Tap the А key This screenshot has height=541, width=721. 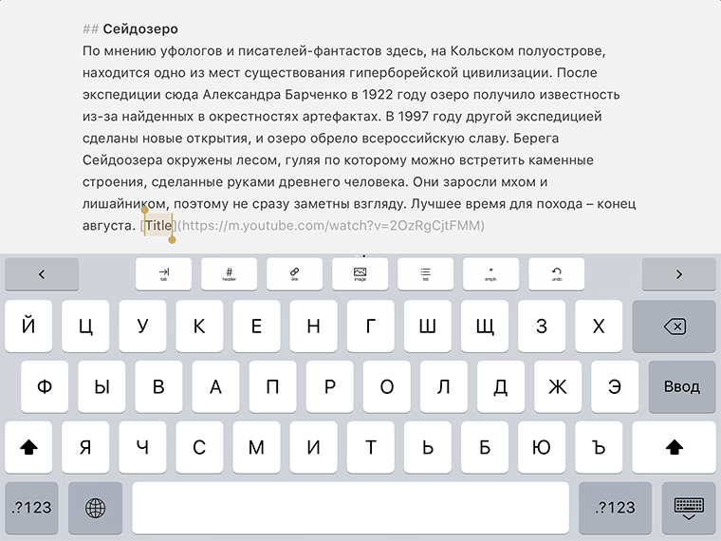[215, 387]
